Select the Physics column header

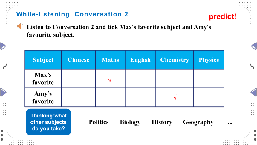click(x=209, y=60)
